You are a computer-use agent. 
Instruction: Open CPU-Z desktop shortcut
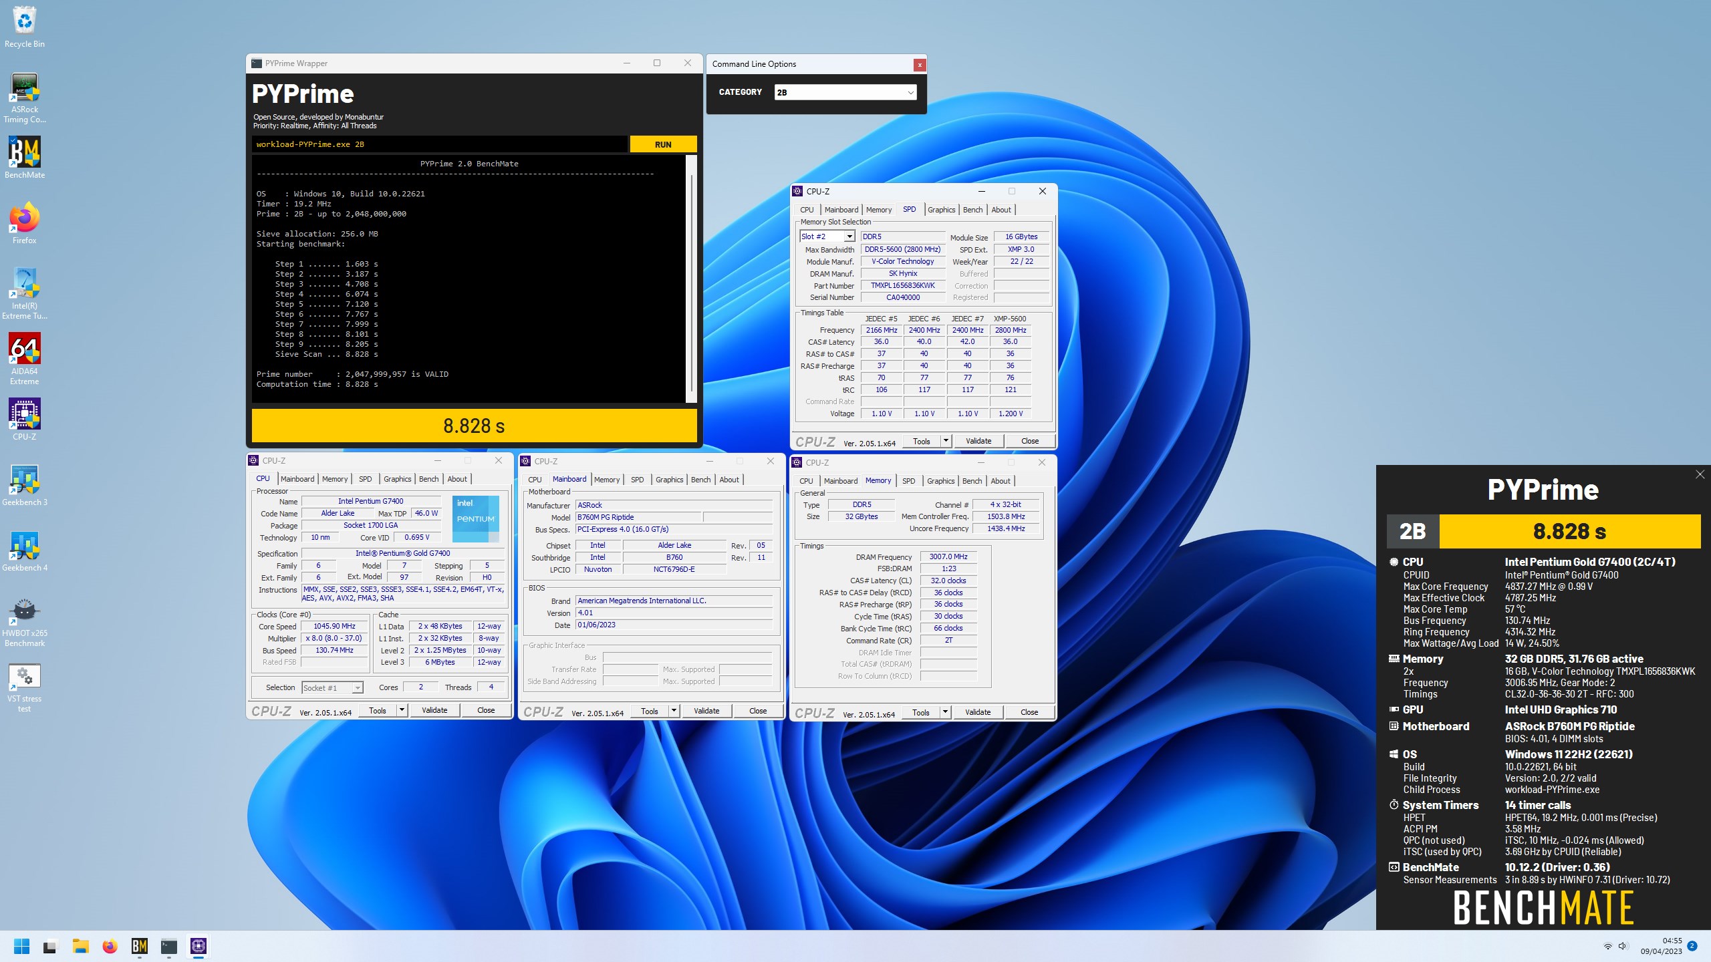point(25,420)
